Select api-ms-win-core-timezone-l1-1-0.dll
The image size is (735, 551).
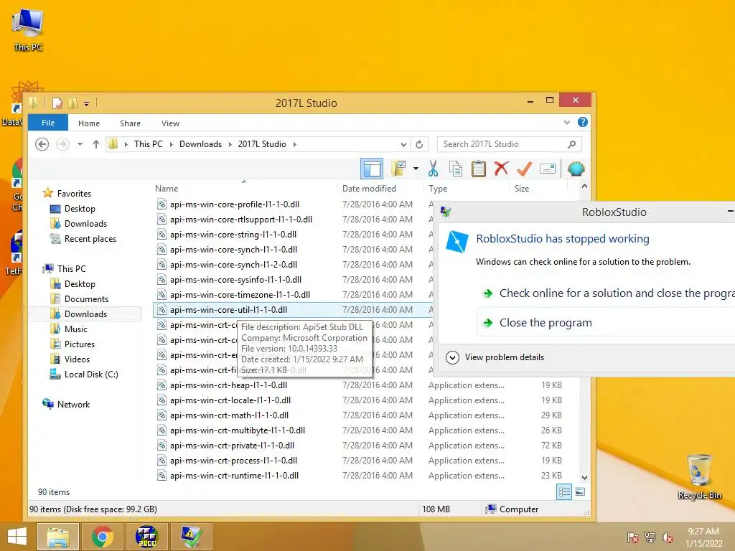point(240,295)
